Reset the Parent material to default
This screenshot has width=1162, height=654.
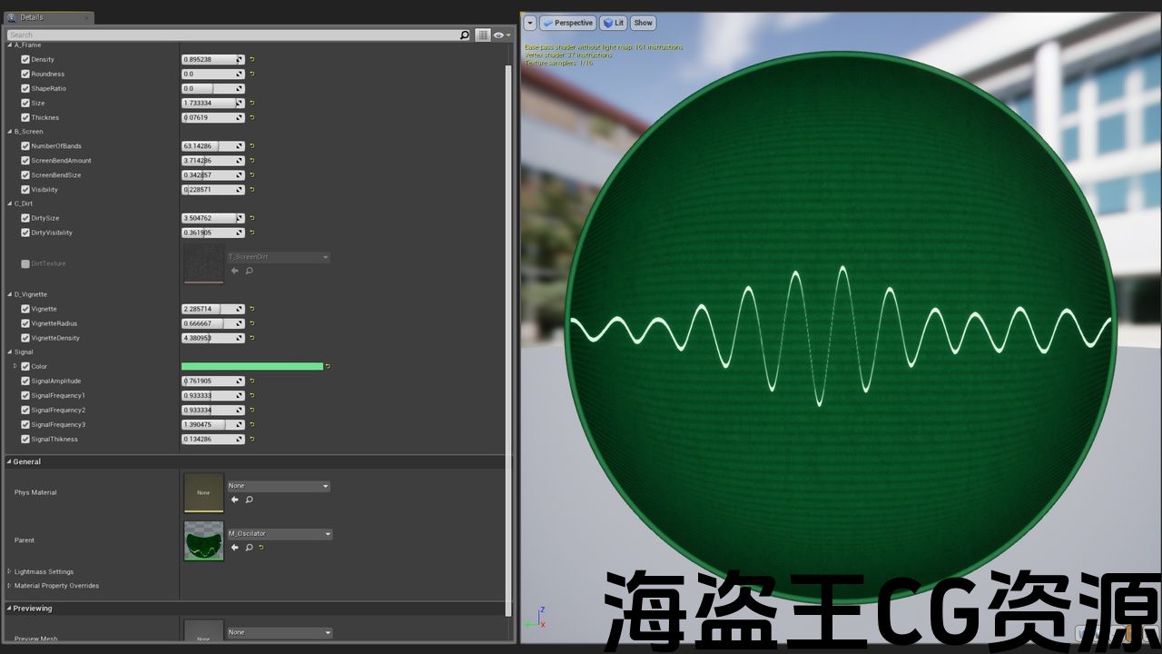[261, 548]
